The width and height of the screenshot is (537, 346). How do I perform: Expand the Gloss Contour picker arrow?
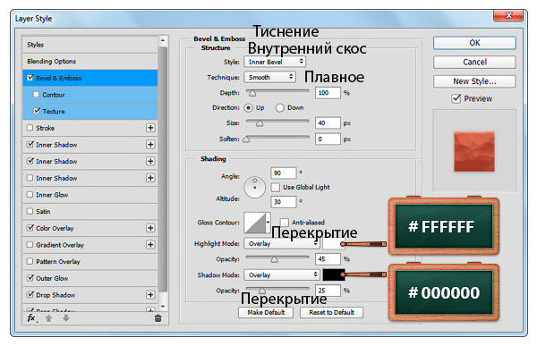click(x=268, y=223)
